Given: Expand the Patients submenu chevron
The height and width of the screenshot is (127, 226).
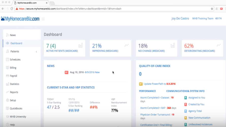Looking at the screenshot, I should coord(36,52).
